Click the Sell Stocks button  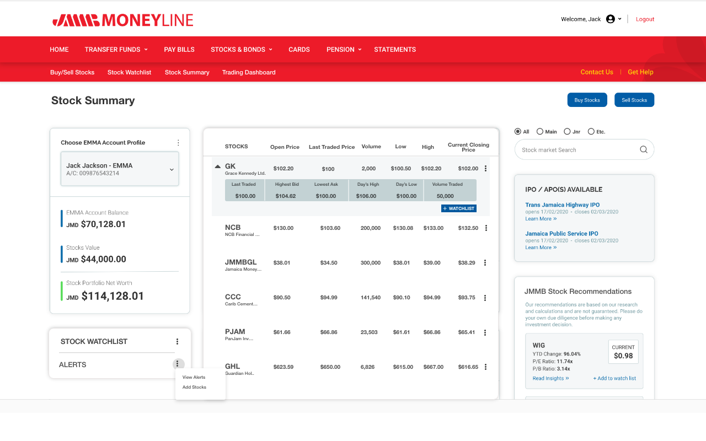[634, 100]
